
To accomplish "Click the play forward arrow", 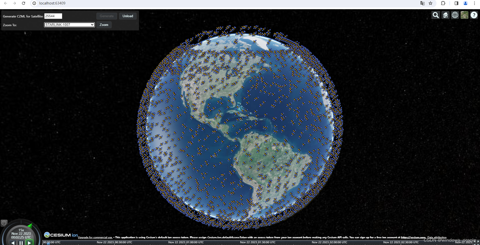I will click(x=29, y=243).
